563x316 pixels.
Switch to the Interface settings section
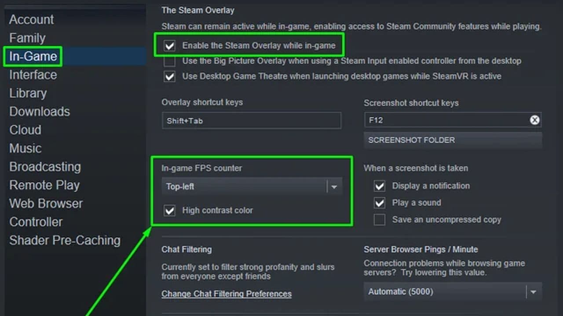click(33, 75)
